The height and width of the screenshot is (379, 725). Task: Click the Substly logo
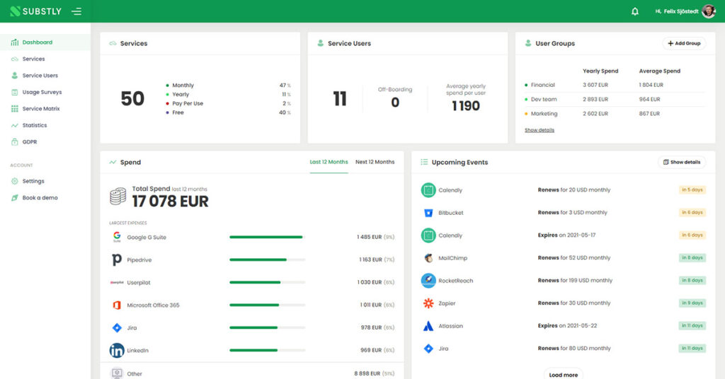(x=35, y=11)
